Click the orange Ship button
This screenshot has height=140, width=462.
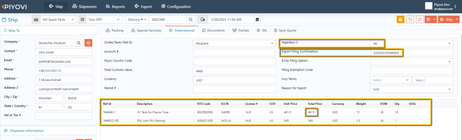pos(446,19)
